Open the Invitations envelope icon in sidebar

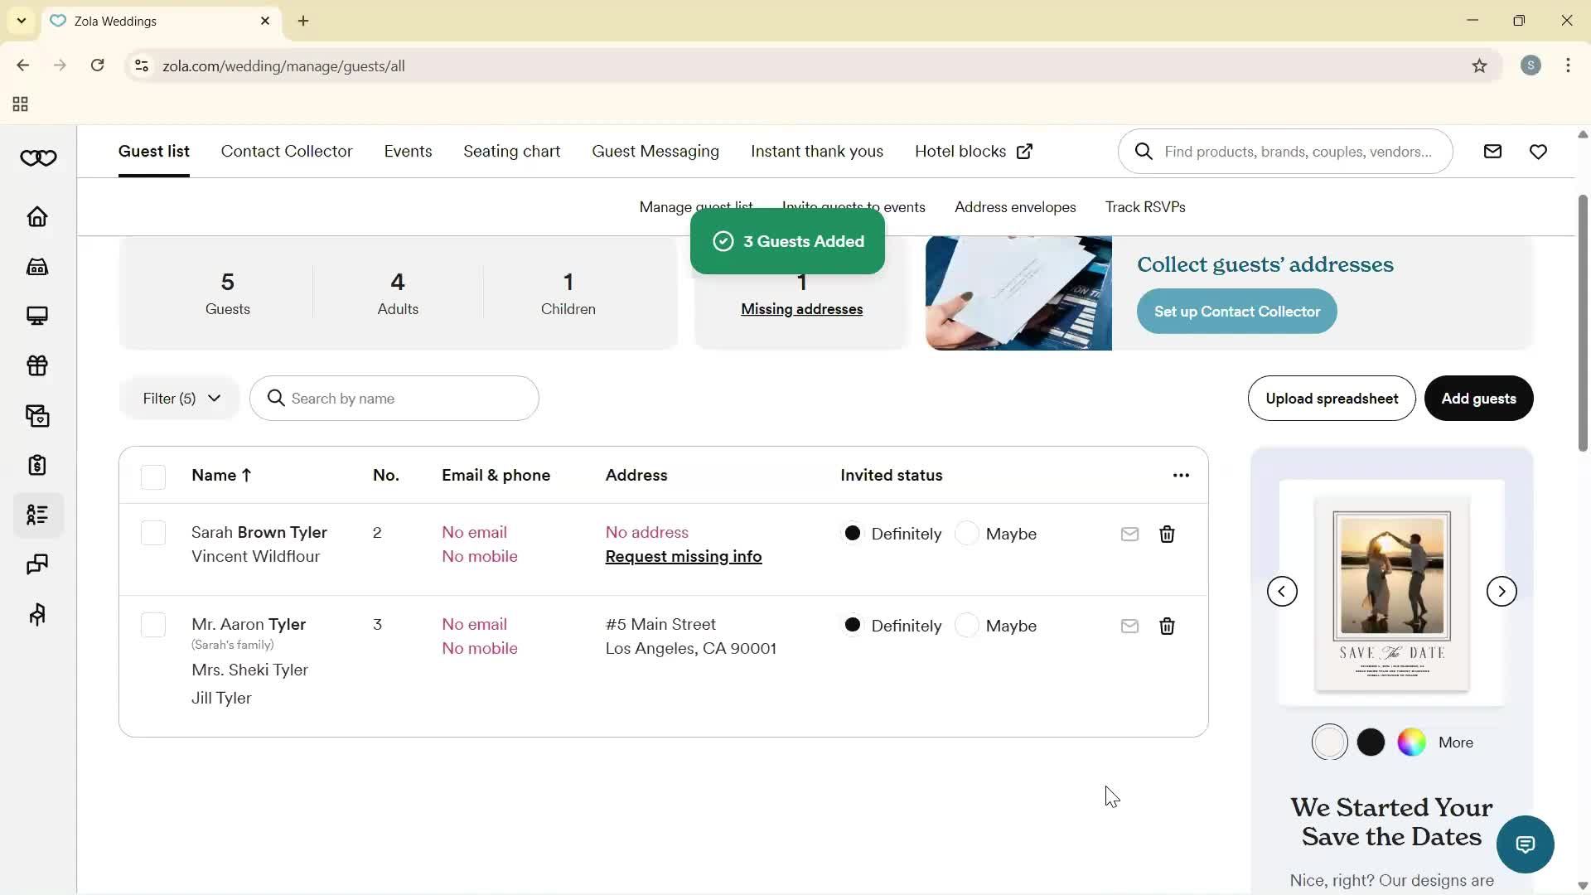[x=36, y=415]
